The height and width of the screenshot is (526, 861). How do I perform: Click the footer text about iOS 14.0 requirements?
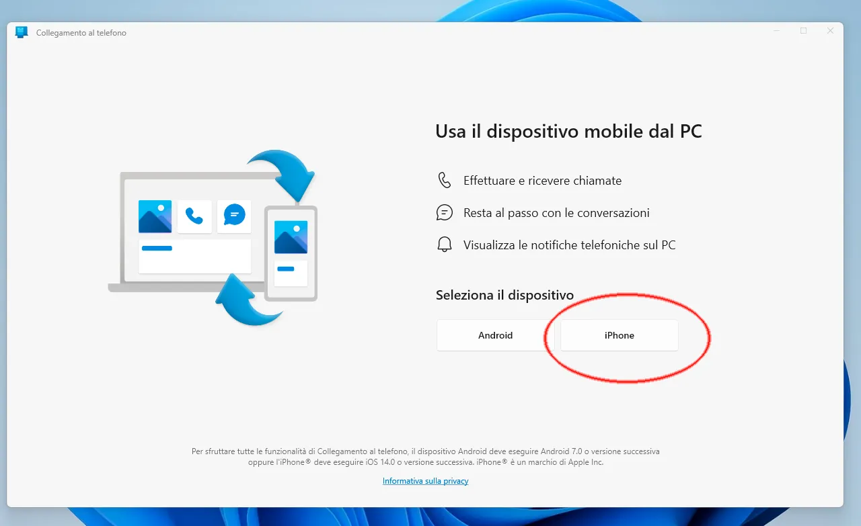coord(425,457)
